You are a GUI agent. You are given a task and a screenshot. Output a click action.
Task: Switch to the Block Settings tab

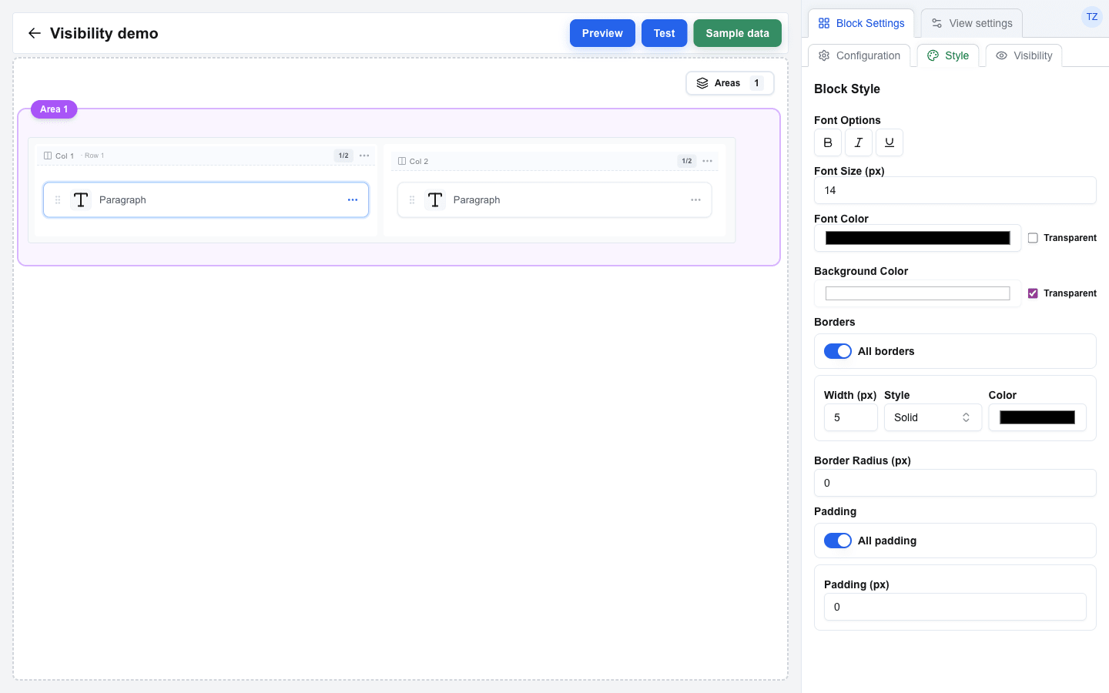click(x=861, y=23)
